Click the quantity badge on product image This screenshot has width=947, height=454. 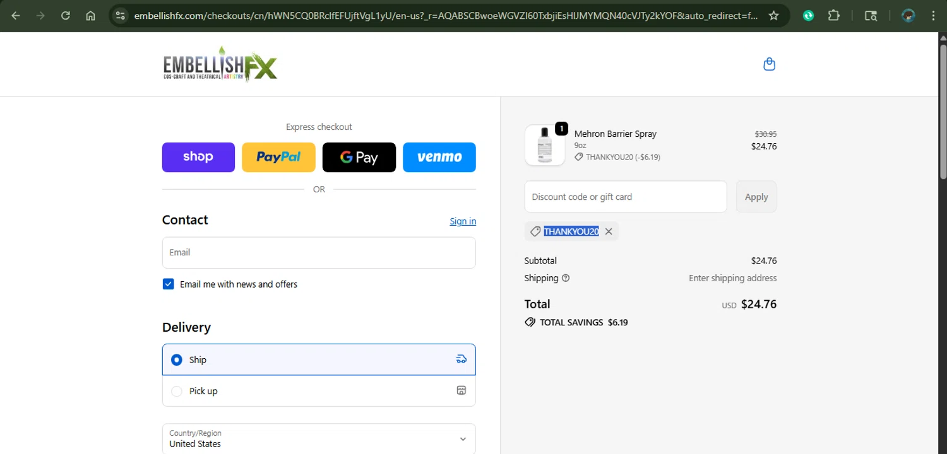pos(561,129)
